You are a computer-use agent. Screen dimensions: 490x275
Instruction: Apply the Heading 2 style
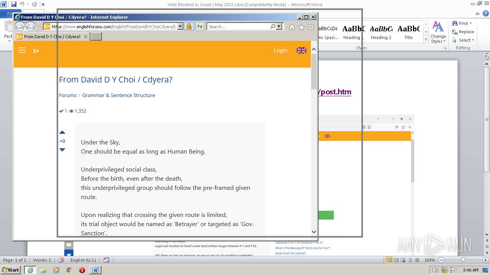point(381,32)
